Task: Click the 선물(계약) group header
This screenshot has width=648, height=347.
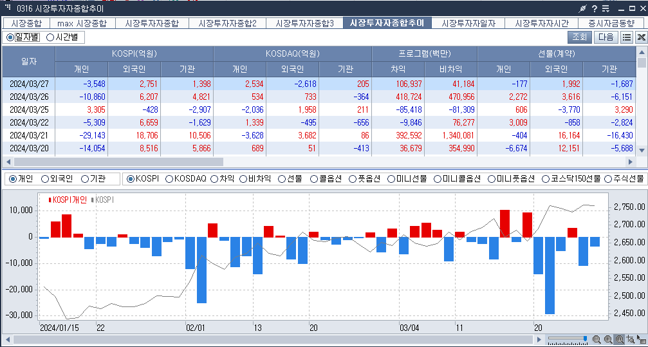Action: pos(557,54)
